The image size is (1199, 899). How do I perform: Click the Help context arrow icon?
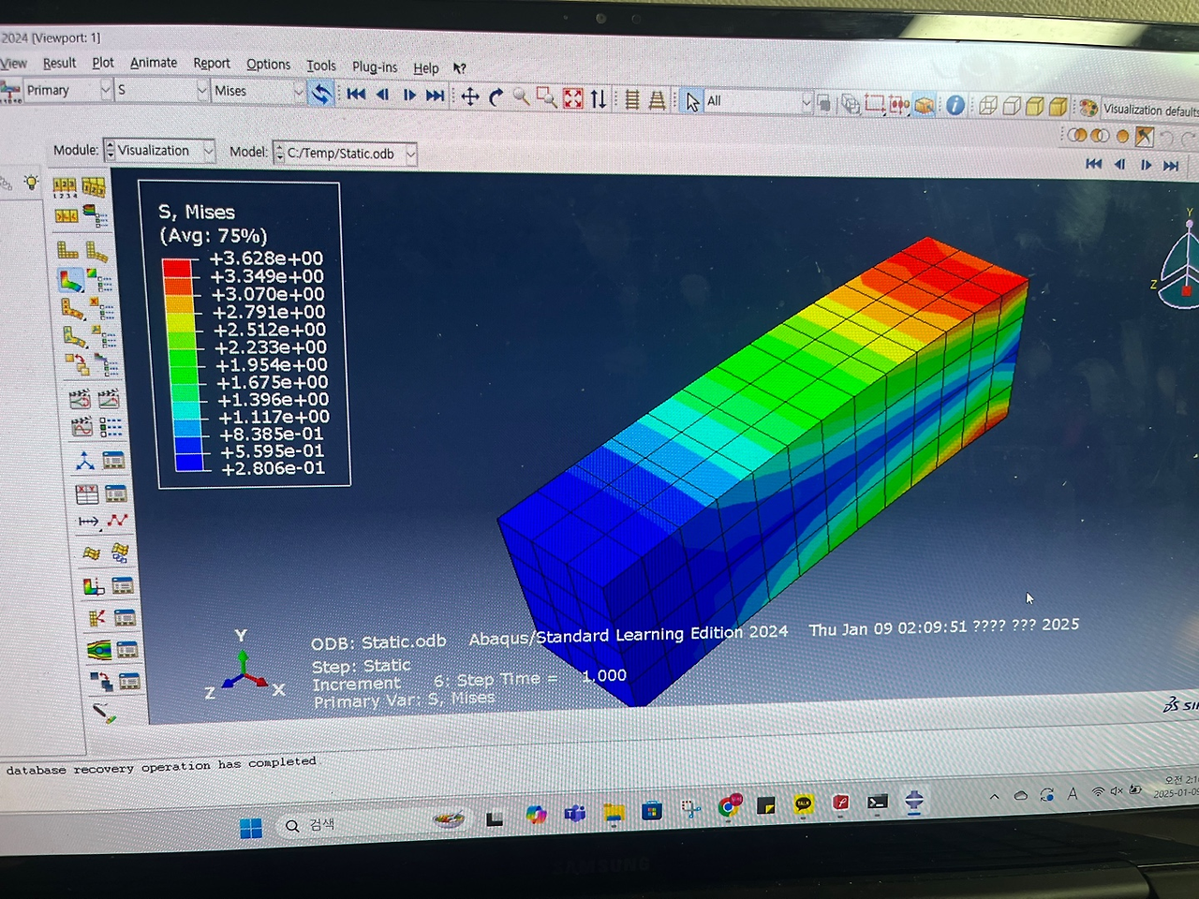(459, 68)
